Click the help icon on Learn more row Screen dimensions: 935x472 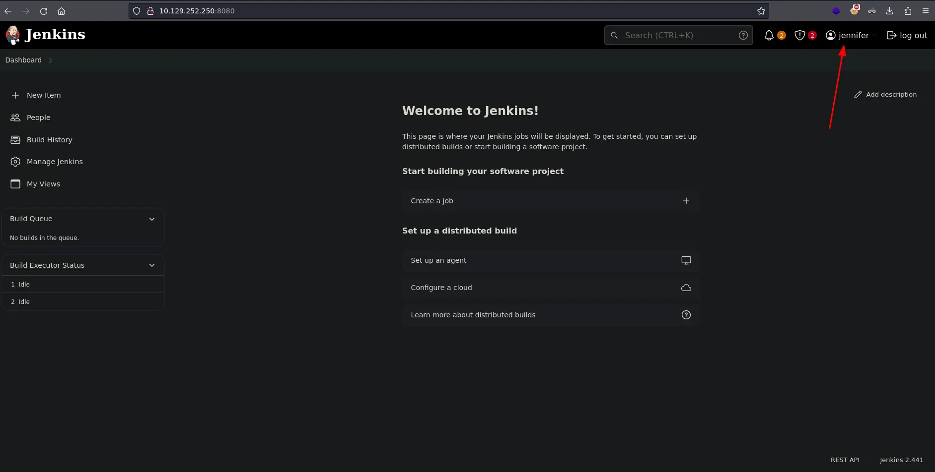(x=686, y=315)
